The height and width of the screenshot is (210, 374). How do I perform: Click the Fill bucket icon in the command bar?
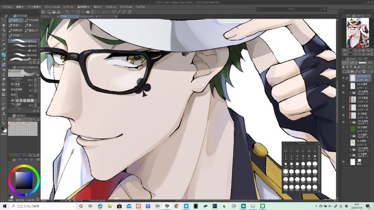(x=87, y=12)
